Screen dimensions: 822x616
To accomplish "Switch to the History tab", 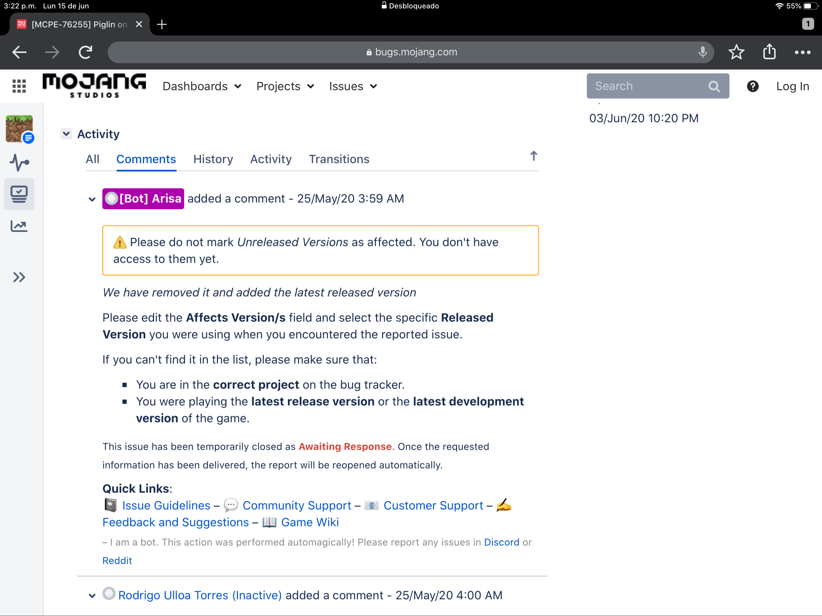I will (213, 159).
